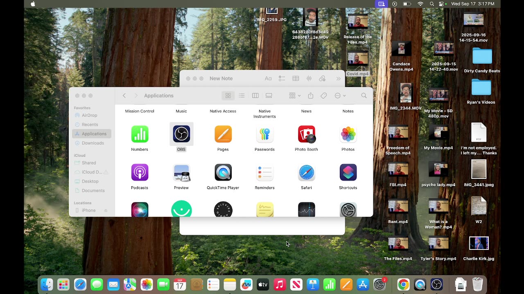524x294 pixels.
Task: Switch Finder to icon view
Action: point(228,96)
